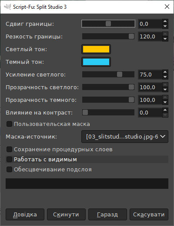This screenshot has width=174, height=226.
Task: Open the Темный тон blue color swatch
Action: 96,62
